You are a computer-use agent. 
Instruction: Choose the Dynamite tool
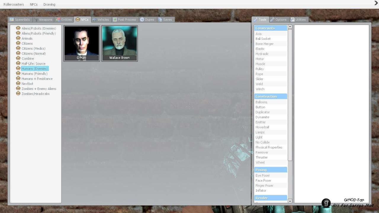(x=271, y=117)
